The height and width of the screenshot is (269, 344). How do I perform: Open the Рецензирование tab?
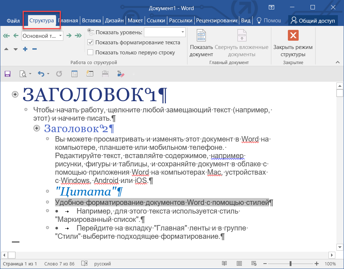[217, 21]
